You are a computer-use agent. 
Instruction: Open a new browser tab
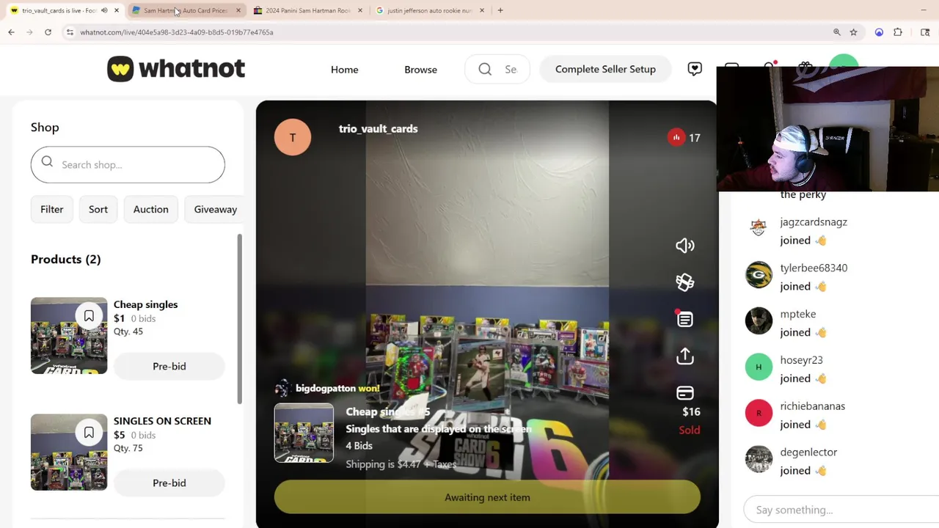click(500, 10)
